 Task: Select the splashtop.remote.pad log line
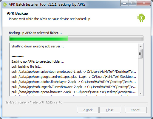pyautogui.click(x=74, y=72)
